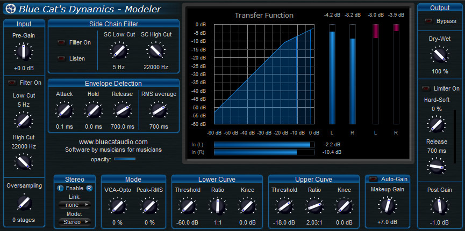Click the Lower Curve Threshold knob

pos(187,206)
